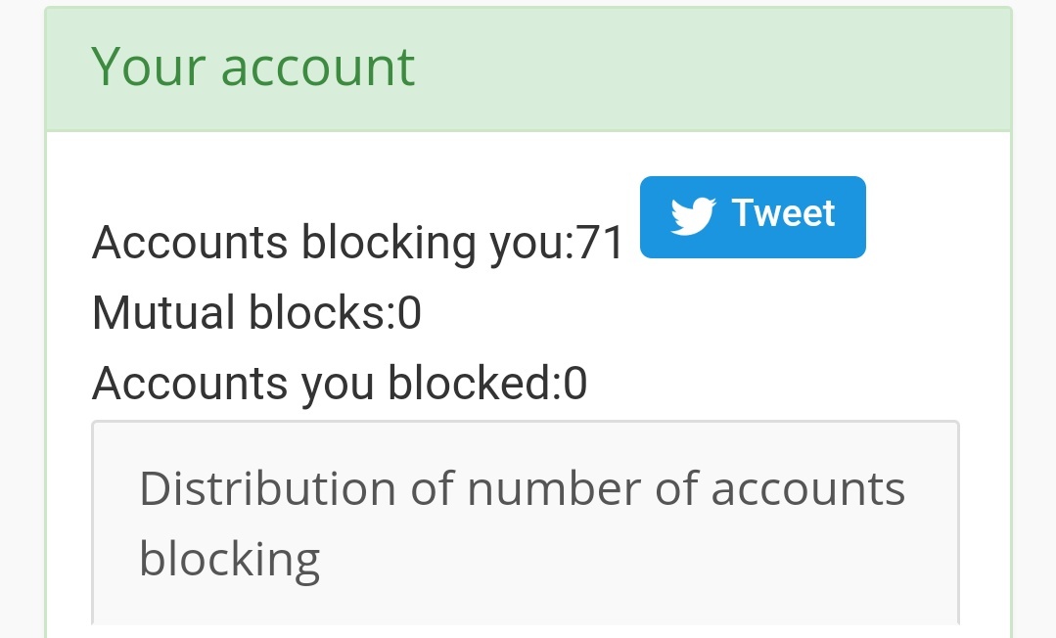Click the word "Your" in the header
Image resolution: width=1056 pixels, height=638 pixels.
148,67
